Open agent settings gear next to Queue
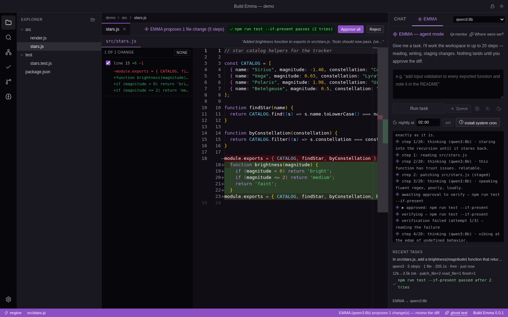 click(x=477, y=108)
